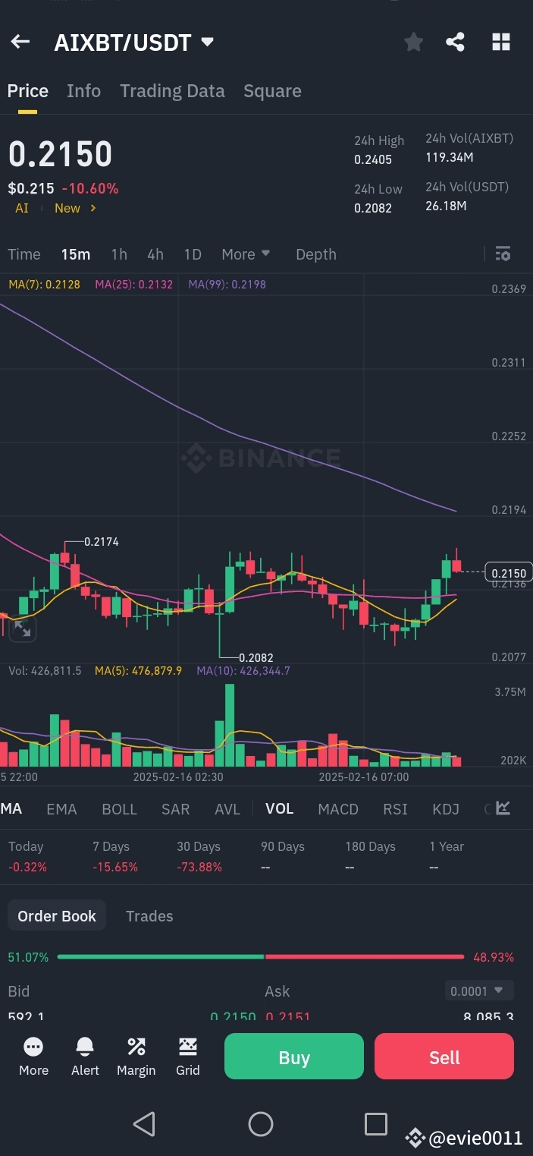
Task: Open the AIXBT/USDT pair selector dropdown
Action: click(207, 43)
